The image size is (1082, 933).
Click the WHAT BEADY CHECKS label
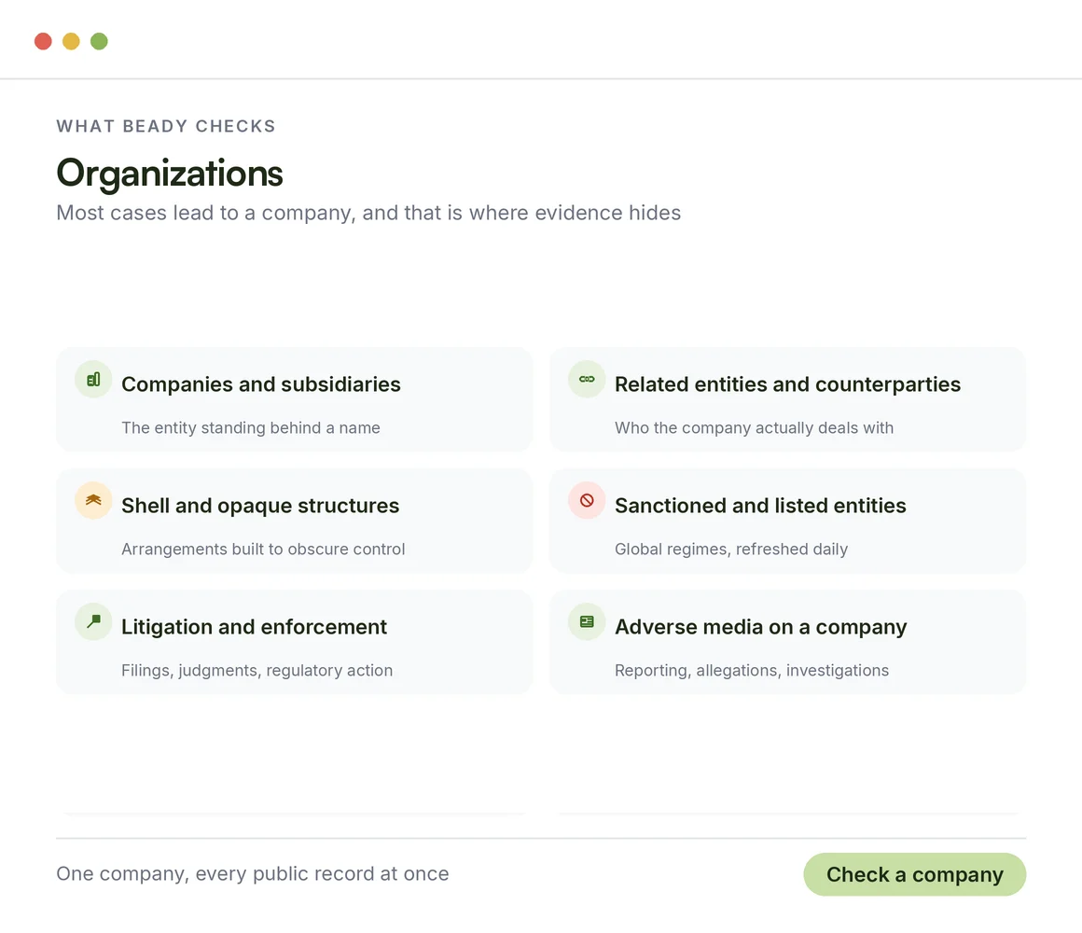(x=166, y=126)
